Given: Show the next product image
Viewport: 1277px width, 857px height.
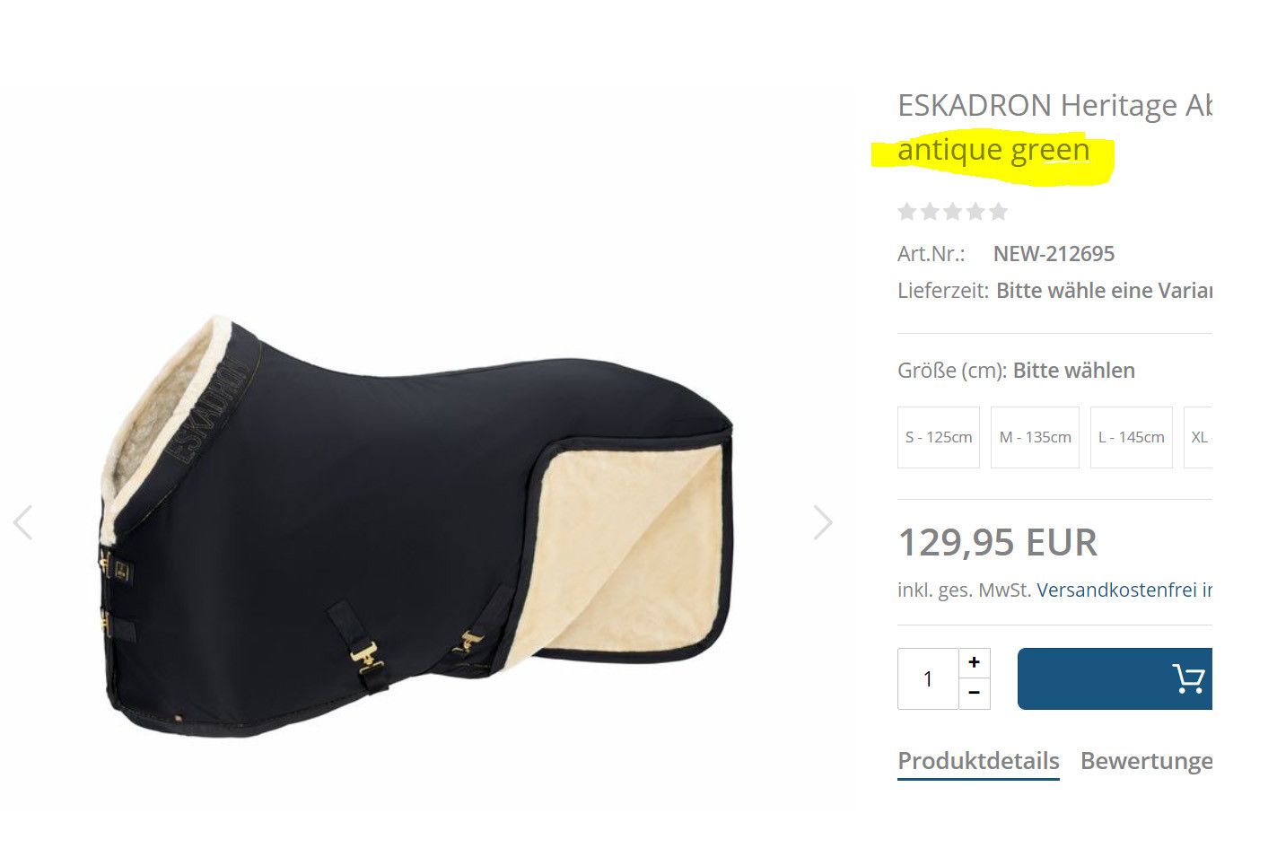Looking at the screenshot, I should (823, 522).
